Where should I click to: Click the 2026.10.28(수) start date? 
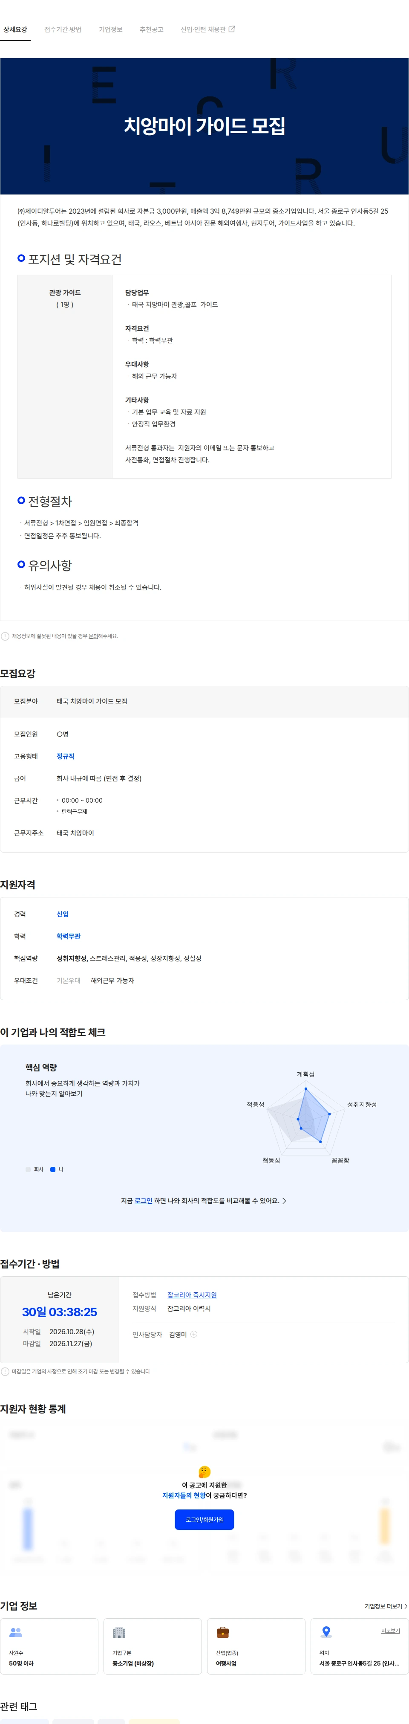point(72,1331)
